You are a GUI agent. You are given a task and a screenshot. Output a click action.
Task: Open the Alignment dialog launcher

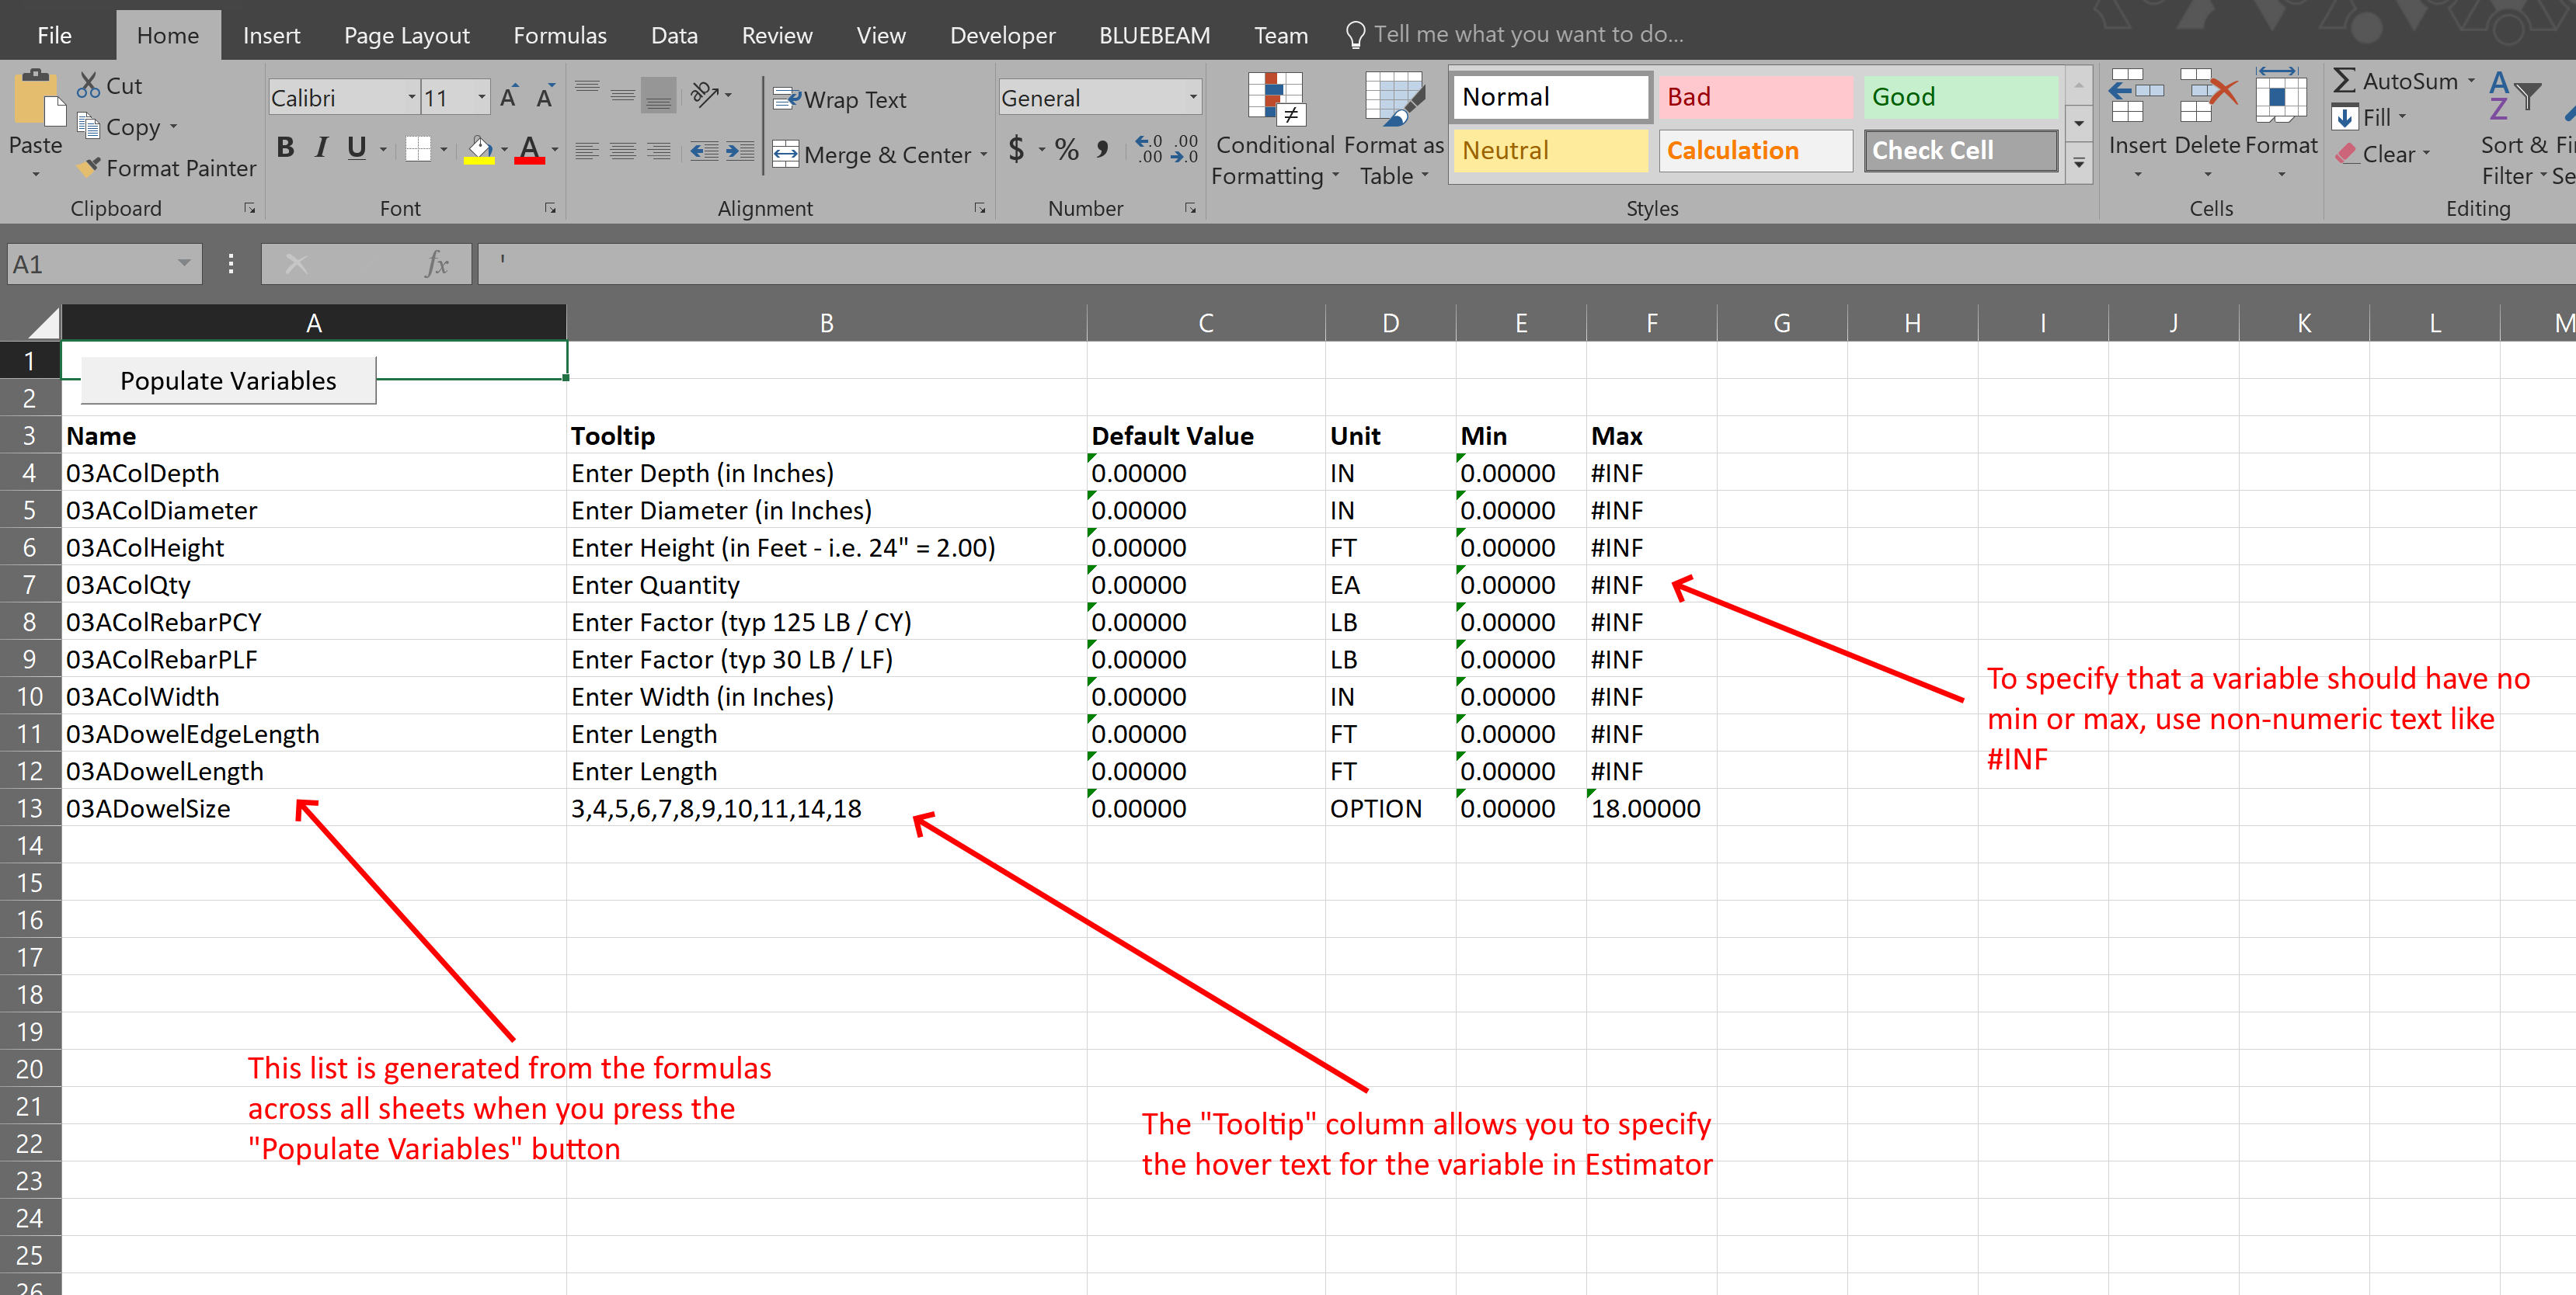pyautogui.click(x=980, y=208)
